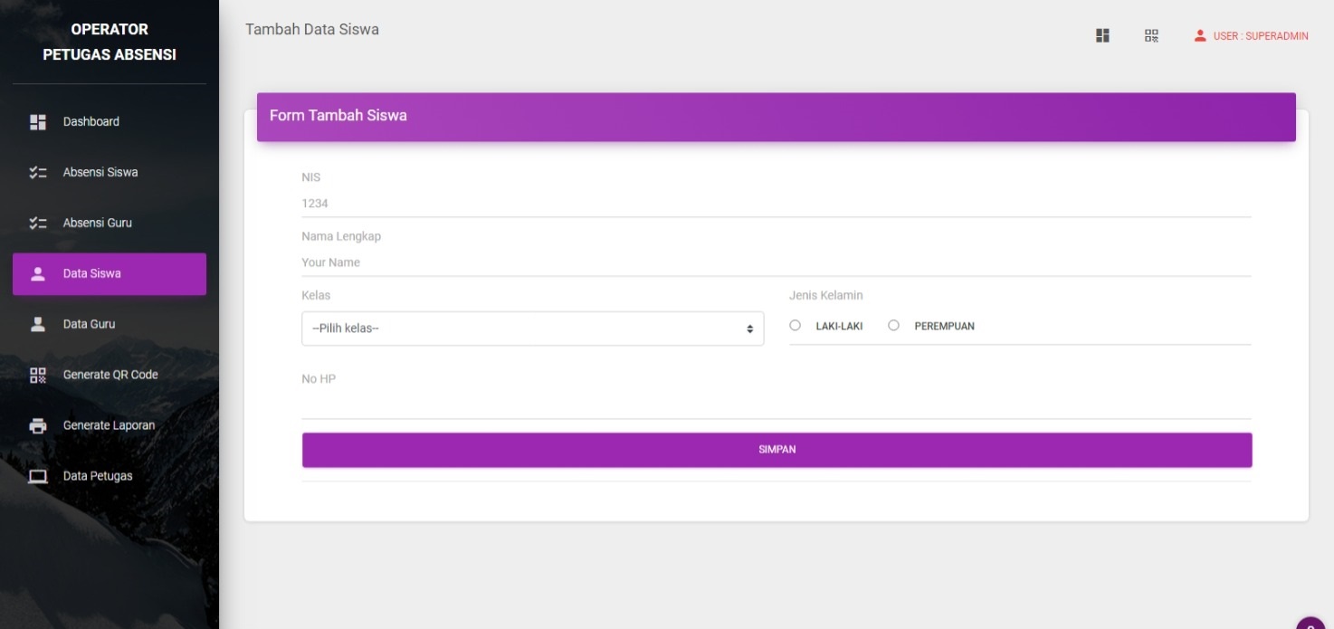Viewport: 1334px width, 629px height.
Task: Click the Data Guru person icon
Action: tap(38, 325)
